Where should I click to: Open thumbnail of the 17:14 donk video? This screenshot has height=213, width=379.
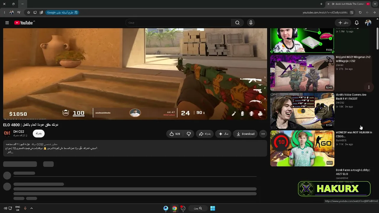[x=302, y=111]
